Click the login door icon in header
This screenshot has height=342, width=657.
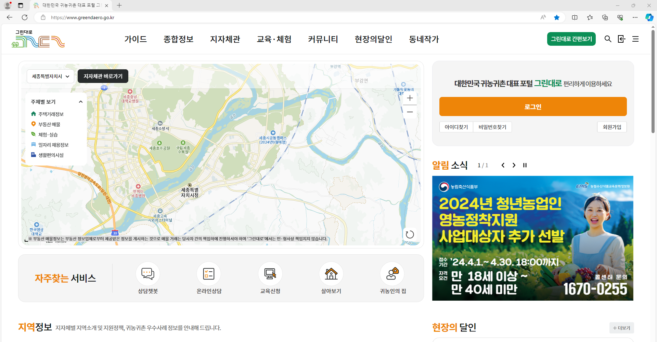point(621,39)
